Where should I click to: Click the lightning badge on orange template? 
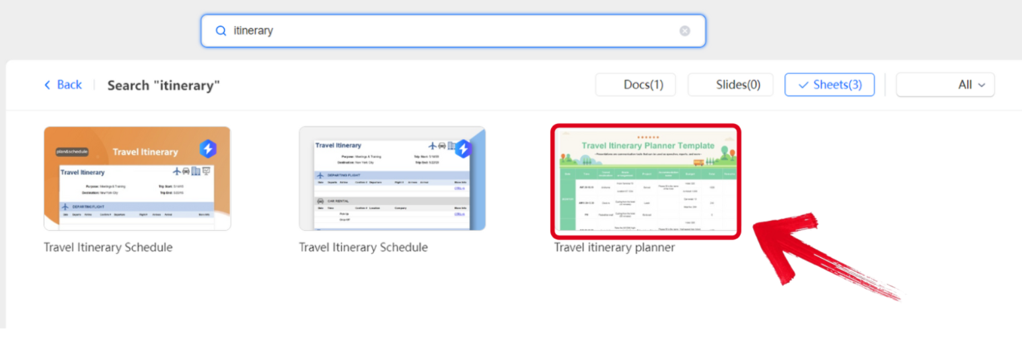click(207, 148)
